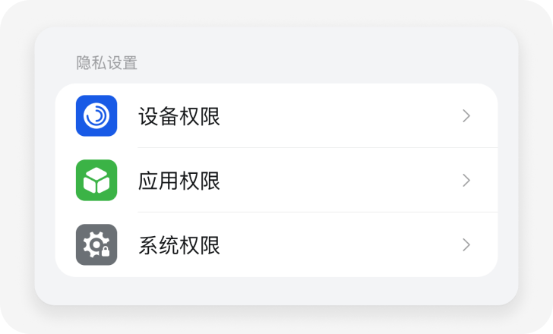Click the gray gear 系统权限 icon
553x334 pixels.
[x=96, y=244]
